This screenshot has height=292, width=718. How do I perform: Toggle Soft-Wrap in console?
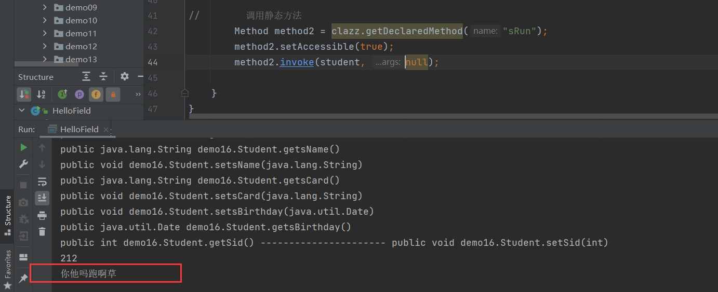pos(42,182)
